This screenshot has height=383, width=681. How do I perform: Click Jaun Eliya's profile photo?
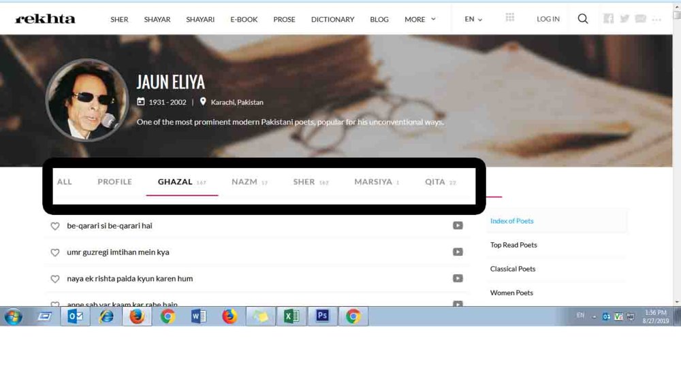[87, 100]
